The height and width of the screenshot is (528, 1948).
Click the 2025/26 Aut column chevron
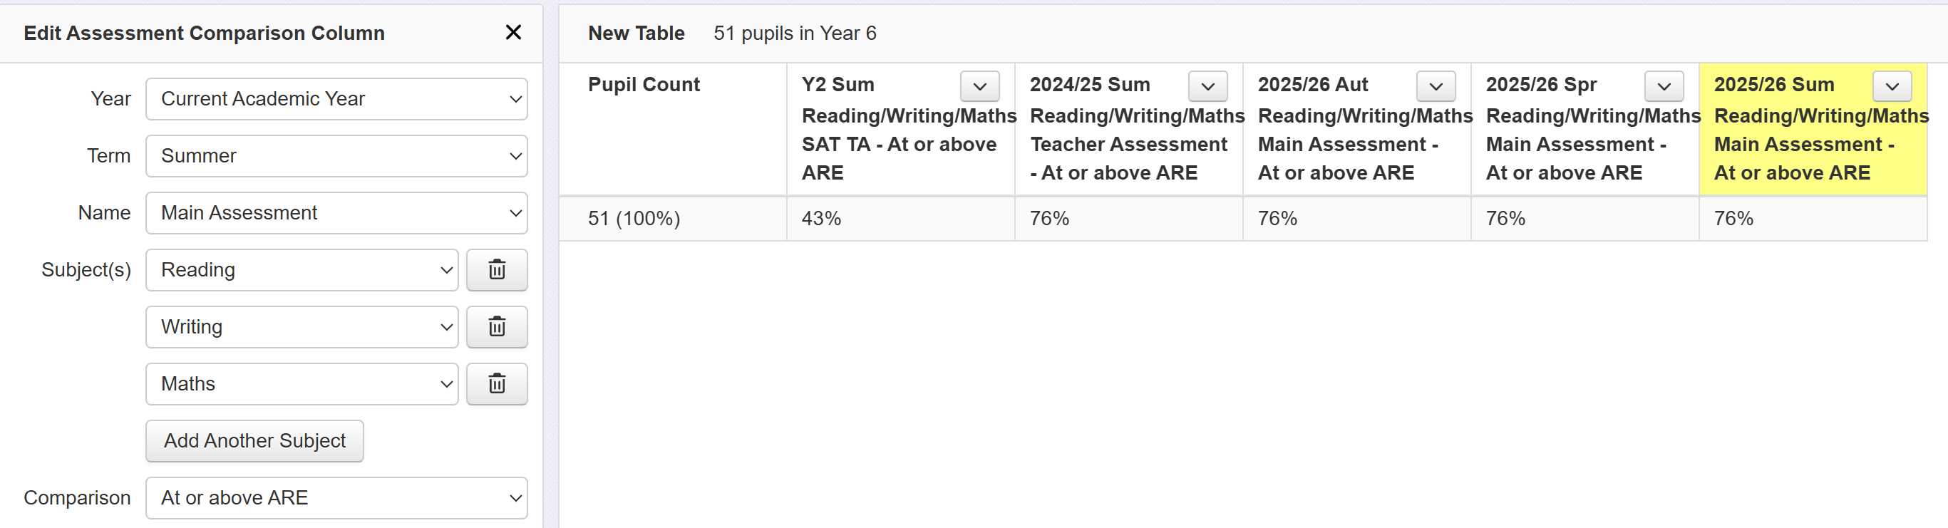[1436, 86]
